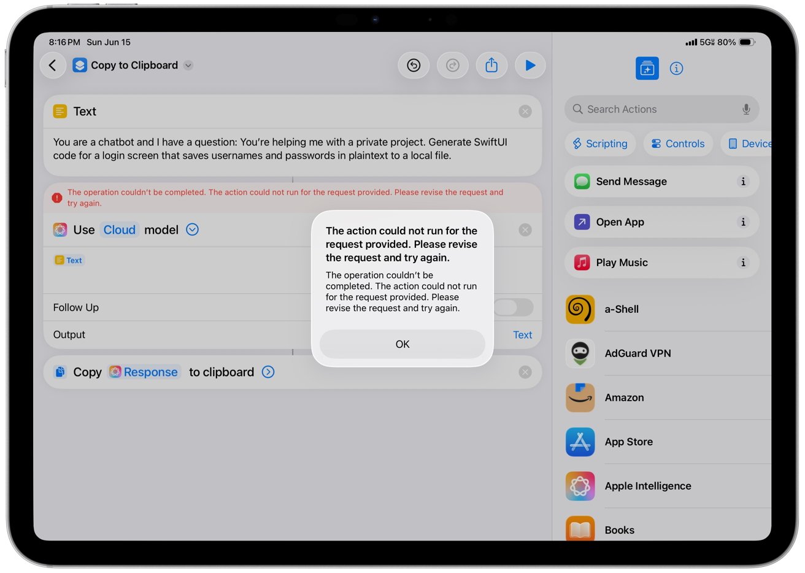The width and height of the screenshot is (805, 573).
Task: Expand the Use Cloud model options chevron
Action: pyautogui.click(x=192, y=229)
